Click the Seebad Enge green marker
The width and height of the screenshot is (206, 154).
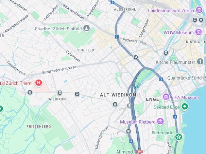185,107
